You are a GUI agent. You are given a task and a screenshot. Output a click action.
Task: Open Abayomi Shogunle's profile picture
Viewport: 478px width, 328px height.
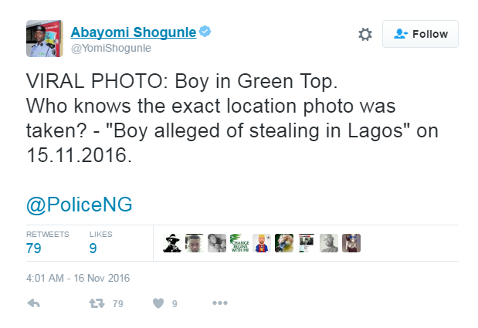click(x=44, y=39)
